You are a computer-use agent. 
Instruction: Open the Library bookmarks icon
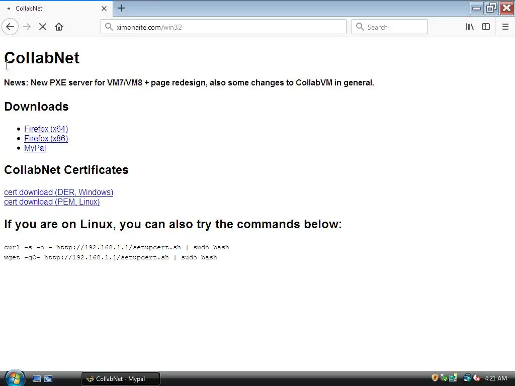point(470,27)
